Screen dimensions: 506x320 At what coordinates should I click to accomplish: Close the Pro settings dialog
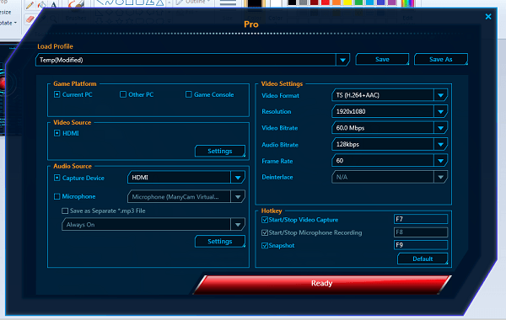(488, 17)
